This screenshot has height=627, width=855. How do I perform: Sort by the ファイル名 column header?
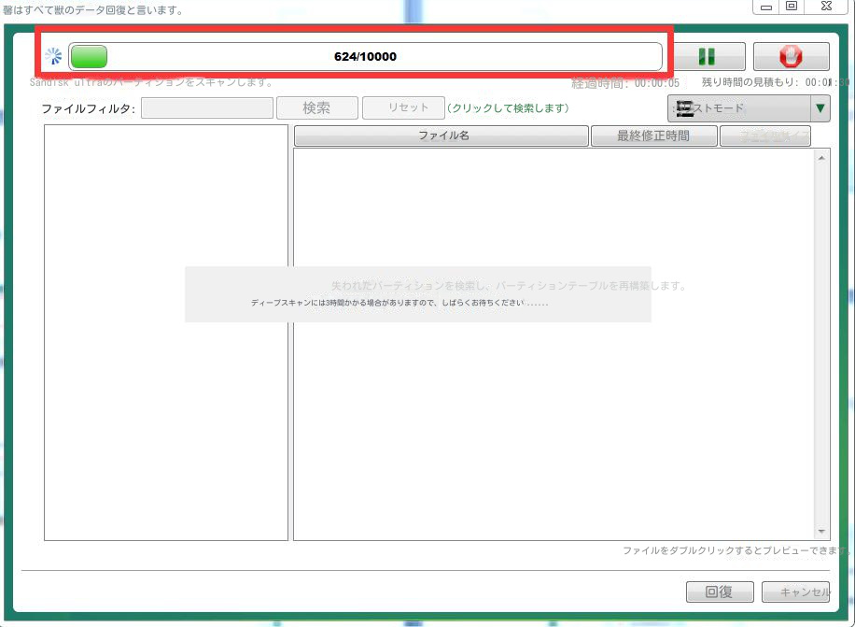point(442,135)
